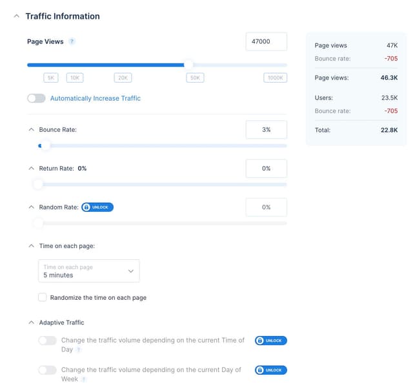This screenshot has height=389, width=413.
Task: Toggle the Day of Week traffic switch
Action: tap(47, 370)
